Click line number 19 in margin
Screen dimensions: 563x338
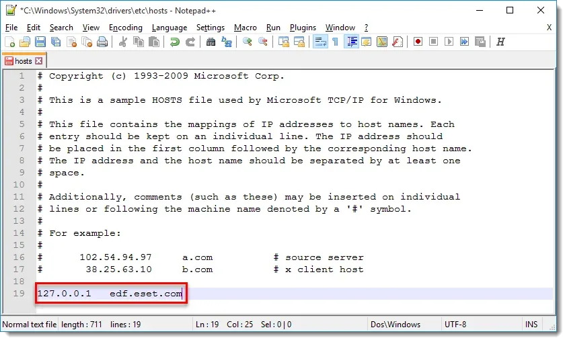click(19, 293)
